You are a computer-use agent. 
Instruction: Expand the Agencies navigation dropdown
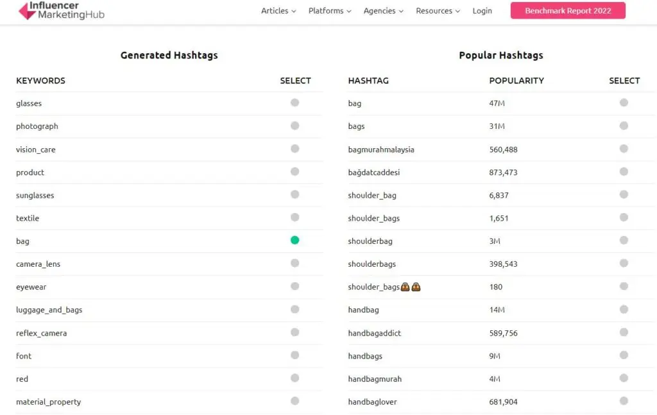(383, 11)
